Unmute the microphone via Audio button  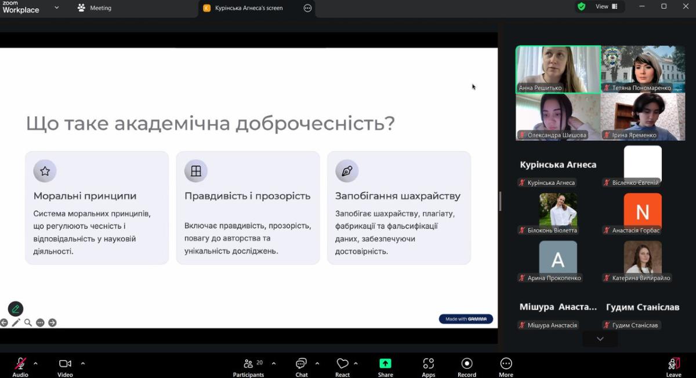pos(20,367)
